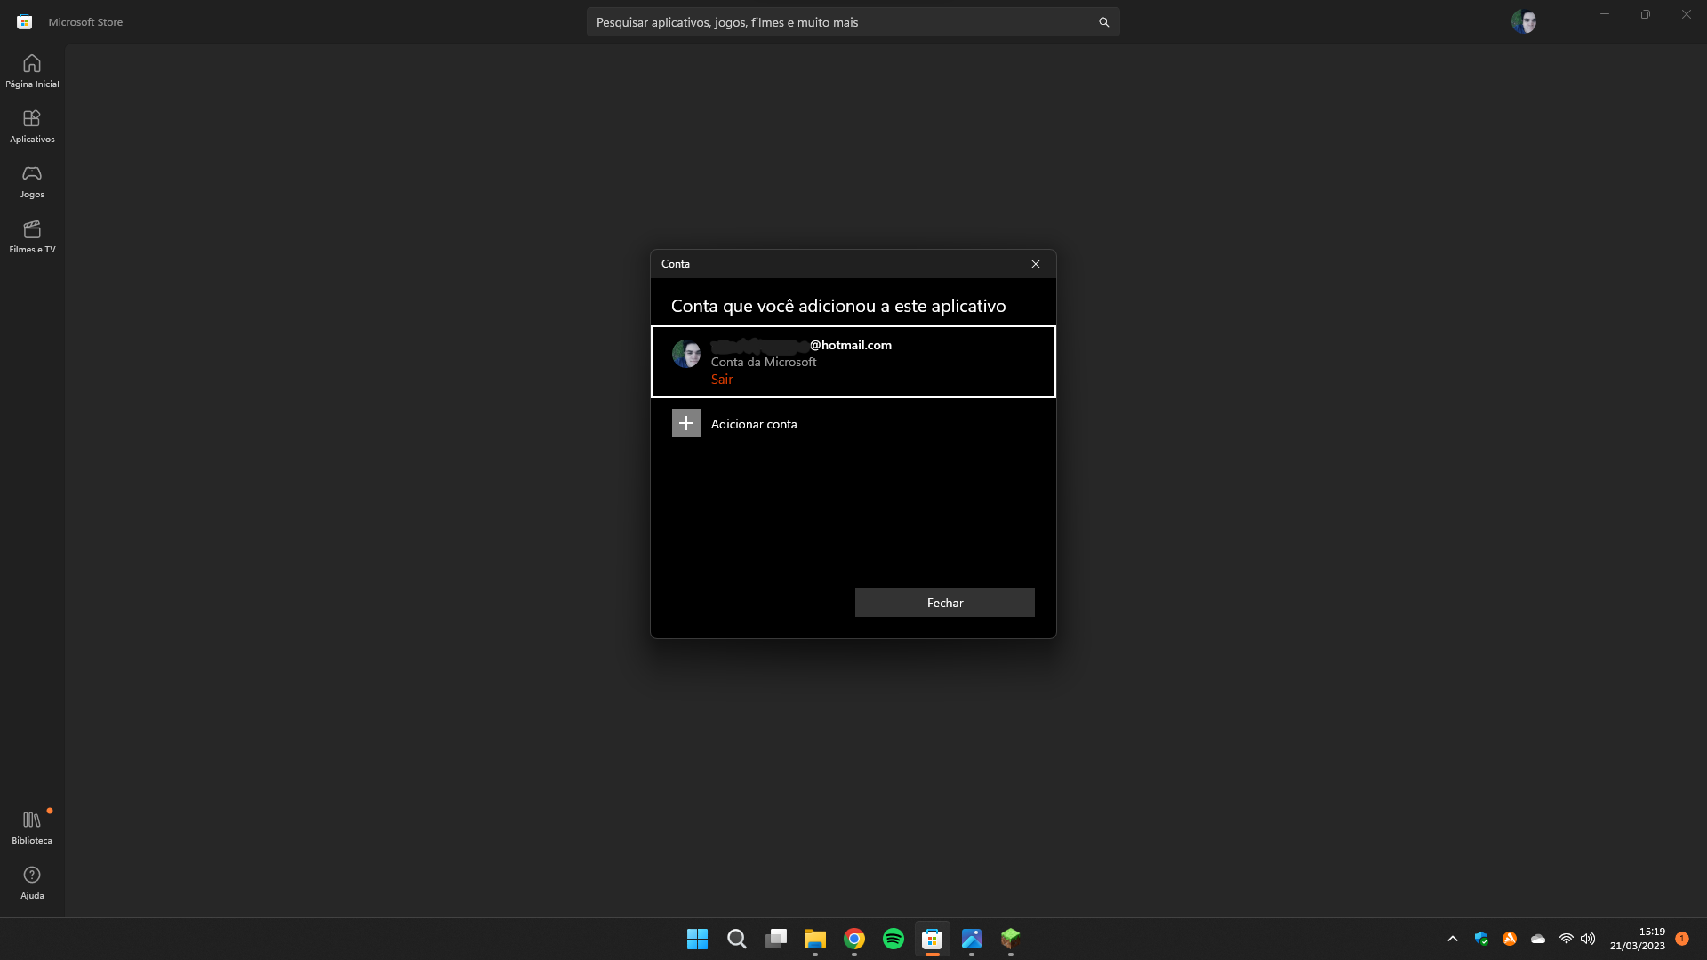1707x960 pixels.
Task: Open Spotify from the taskbar
Action: pos(893,939)
